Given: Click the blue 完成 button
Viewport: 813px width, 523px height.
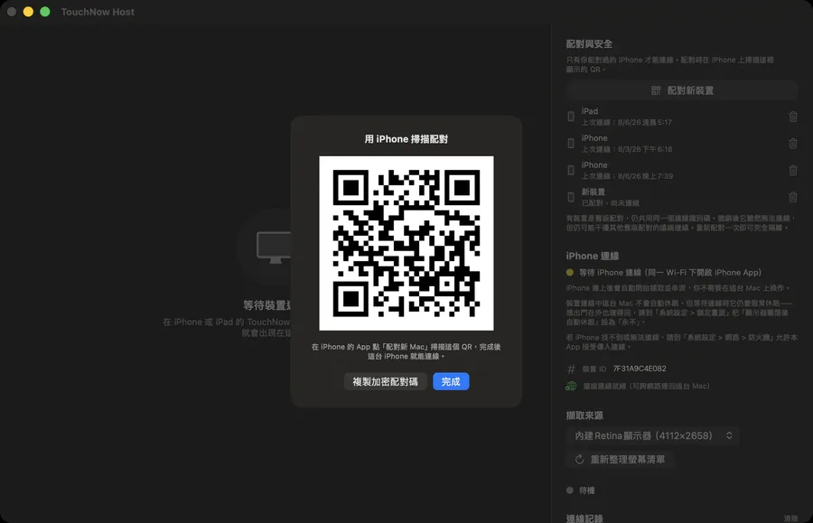Looking at the screenshot, I should (451, 381).
